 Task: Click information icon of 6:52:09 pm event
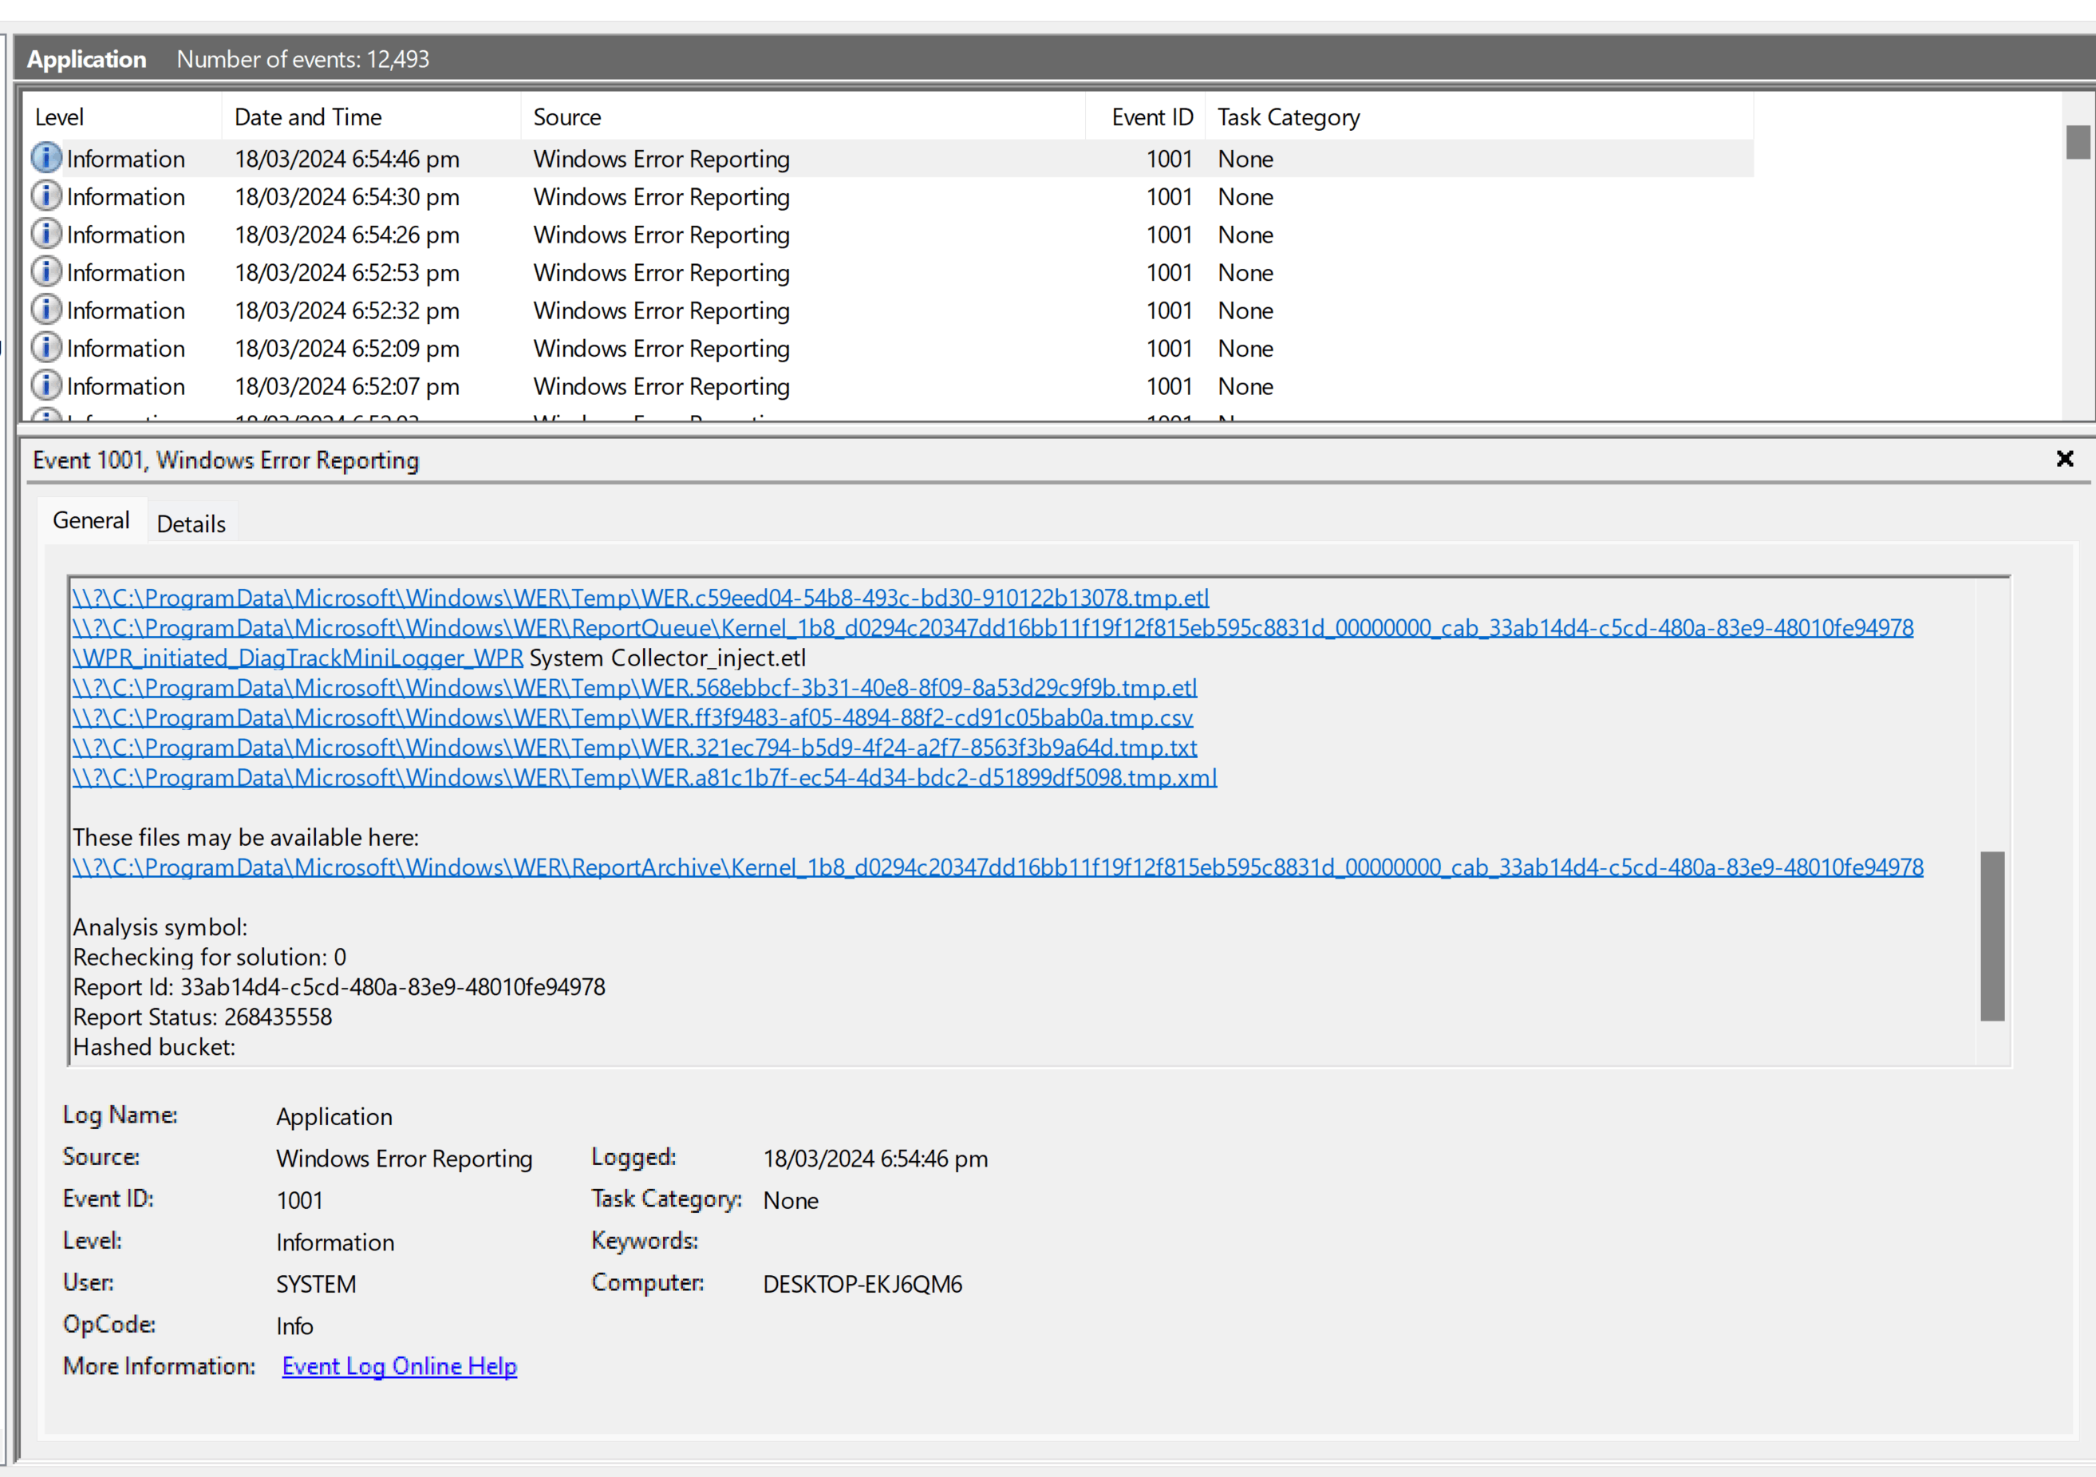45,348
